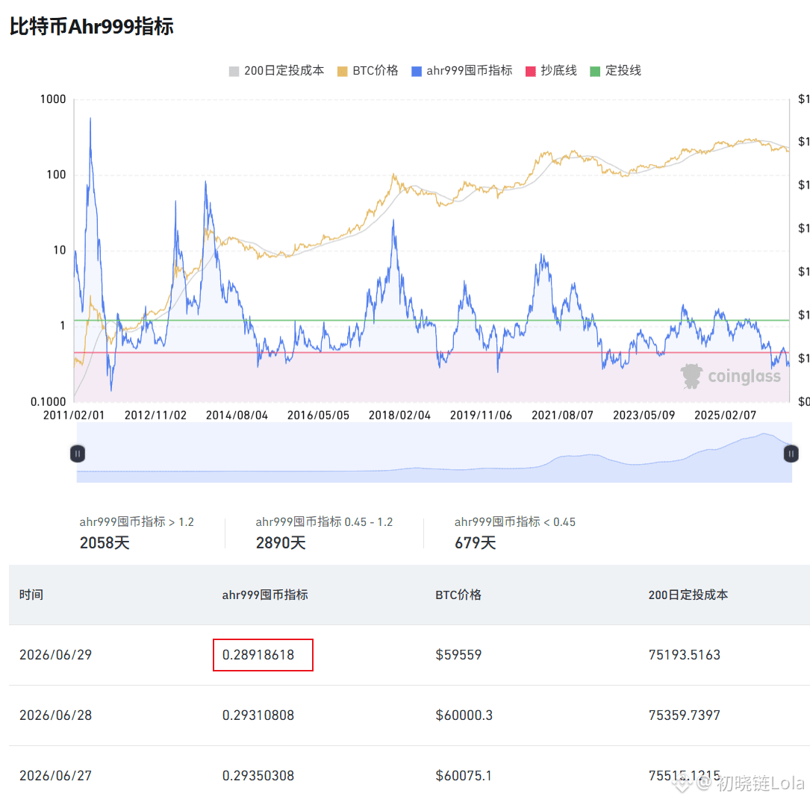Click the 比特币Ahr999指标 page title
Screen dimensions: 810x802
(x=91, y=26)
